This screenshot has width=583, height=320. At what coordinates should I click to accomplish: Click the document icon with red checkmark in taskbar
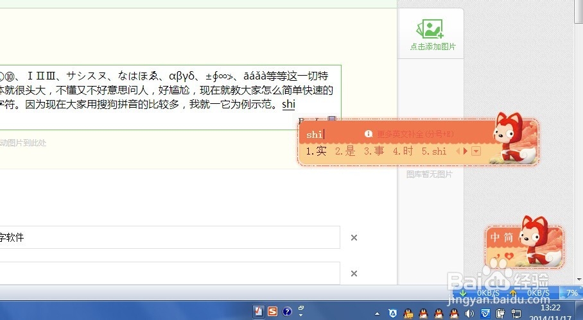coord(258,312)
